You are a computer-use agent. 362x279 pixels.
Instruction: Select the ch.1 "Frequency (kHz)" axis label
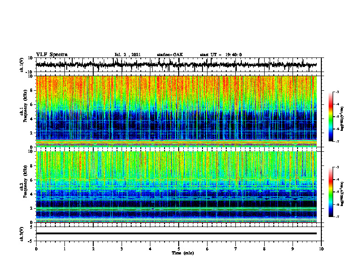click(26, 106)
